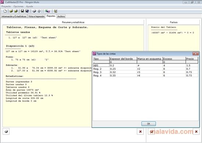The image size is (202, 143).
Task: Switch to Información y Estadísticas tab
Action: [x=14, y=16]
